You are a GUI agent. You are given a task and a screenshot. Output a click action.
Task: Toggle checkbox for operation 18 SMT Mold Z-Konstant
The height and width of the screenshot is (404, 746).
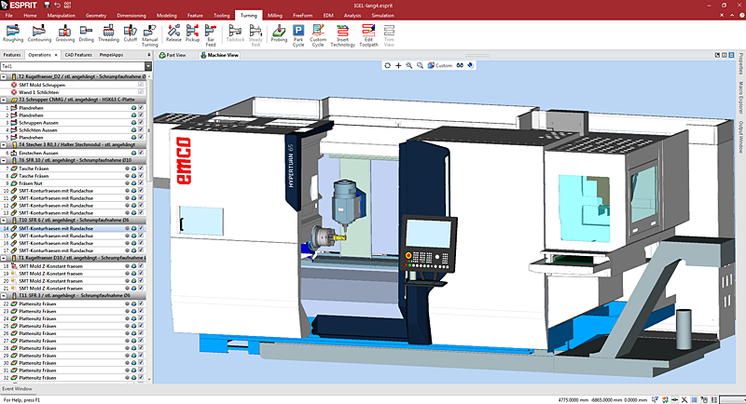[141, 266]
